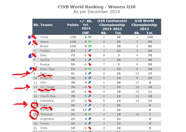The image size is (186, 132).
Task: Click the green arrow in Thailand row
Action: (x=90, y=114)
